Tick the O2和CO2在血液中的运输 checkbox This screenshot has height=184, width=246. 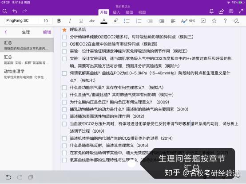pyautogui.click(x=64, y=44)
